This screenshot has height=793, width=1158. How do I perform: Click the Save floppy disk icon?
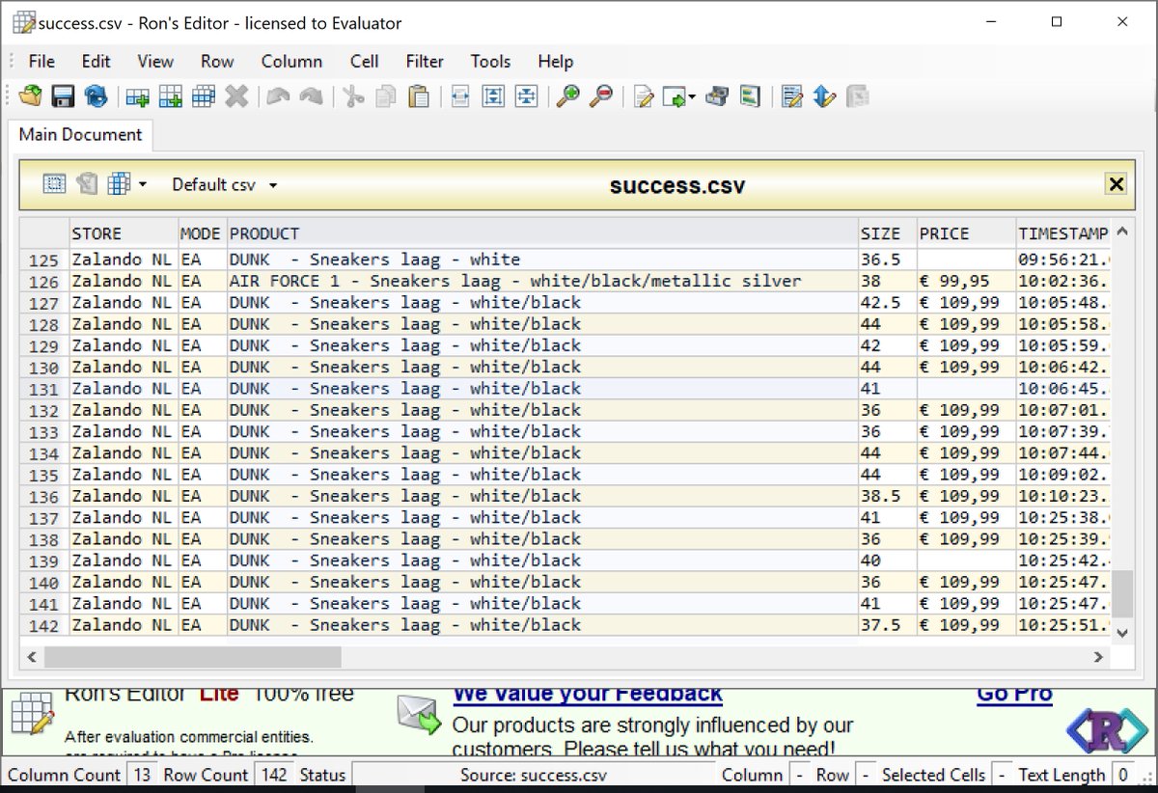(x=63, y=96)
